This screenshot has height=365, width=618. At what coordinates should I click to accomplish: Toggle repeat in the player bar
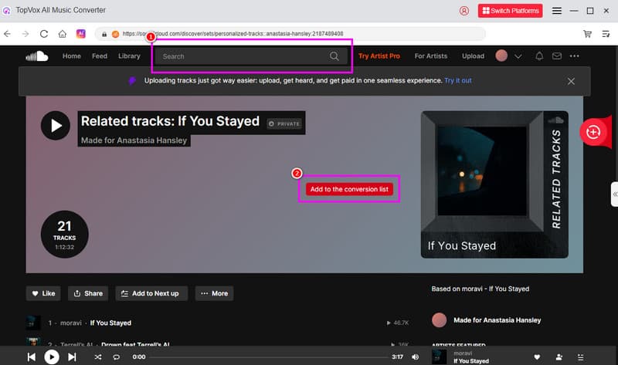point(117,357)
